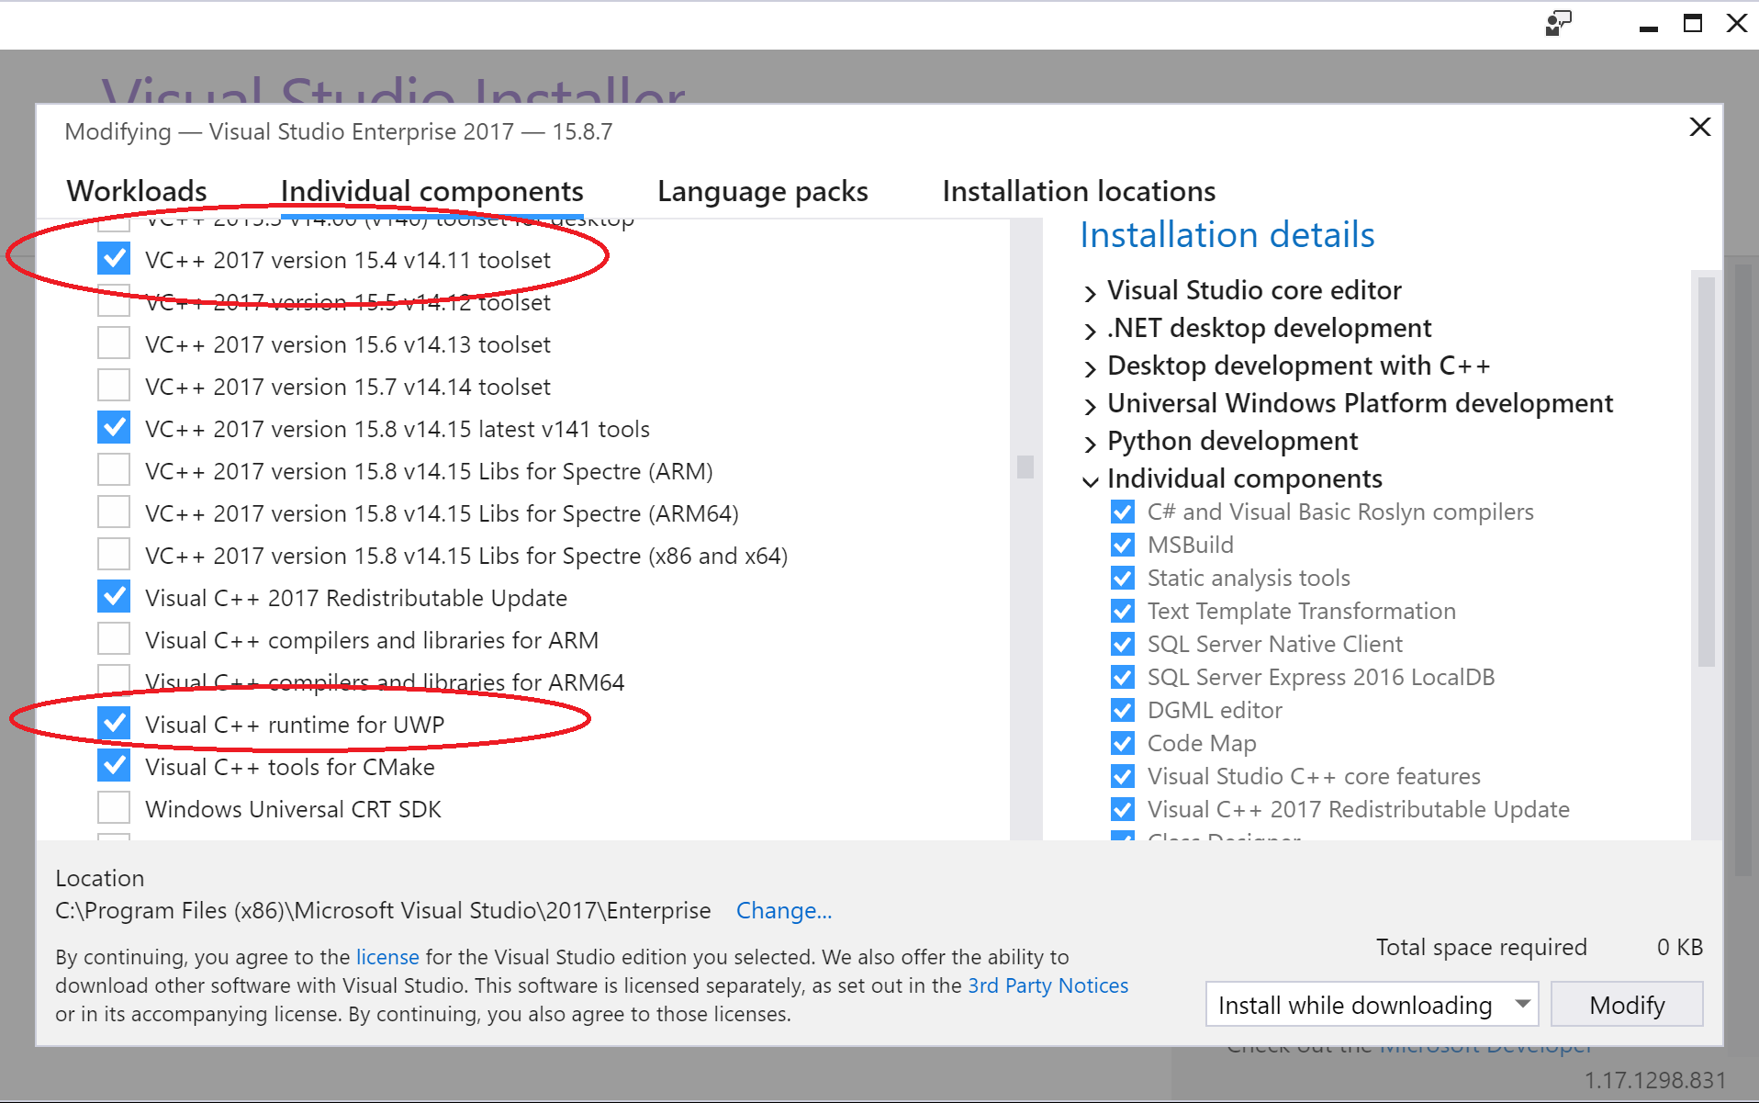Check VC++ 2017 version 15.6 v14.13 toolset
The image size is (1759, 1103).
(114, 343)
